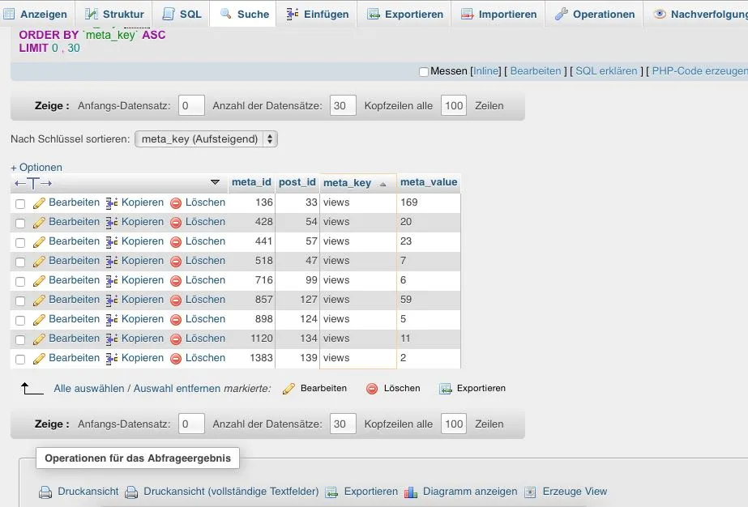The height and width of the screenshot is (507, 748).
Task: Click the top Kopfzeilen alle field
Action: 454,105
